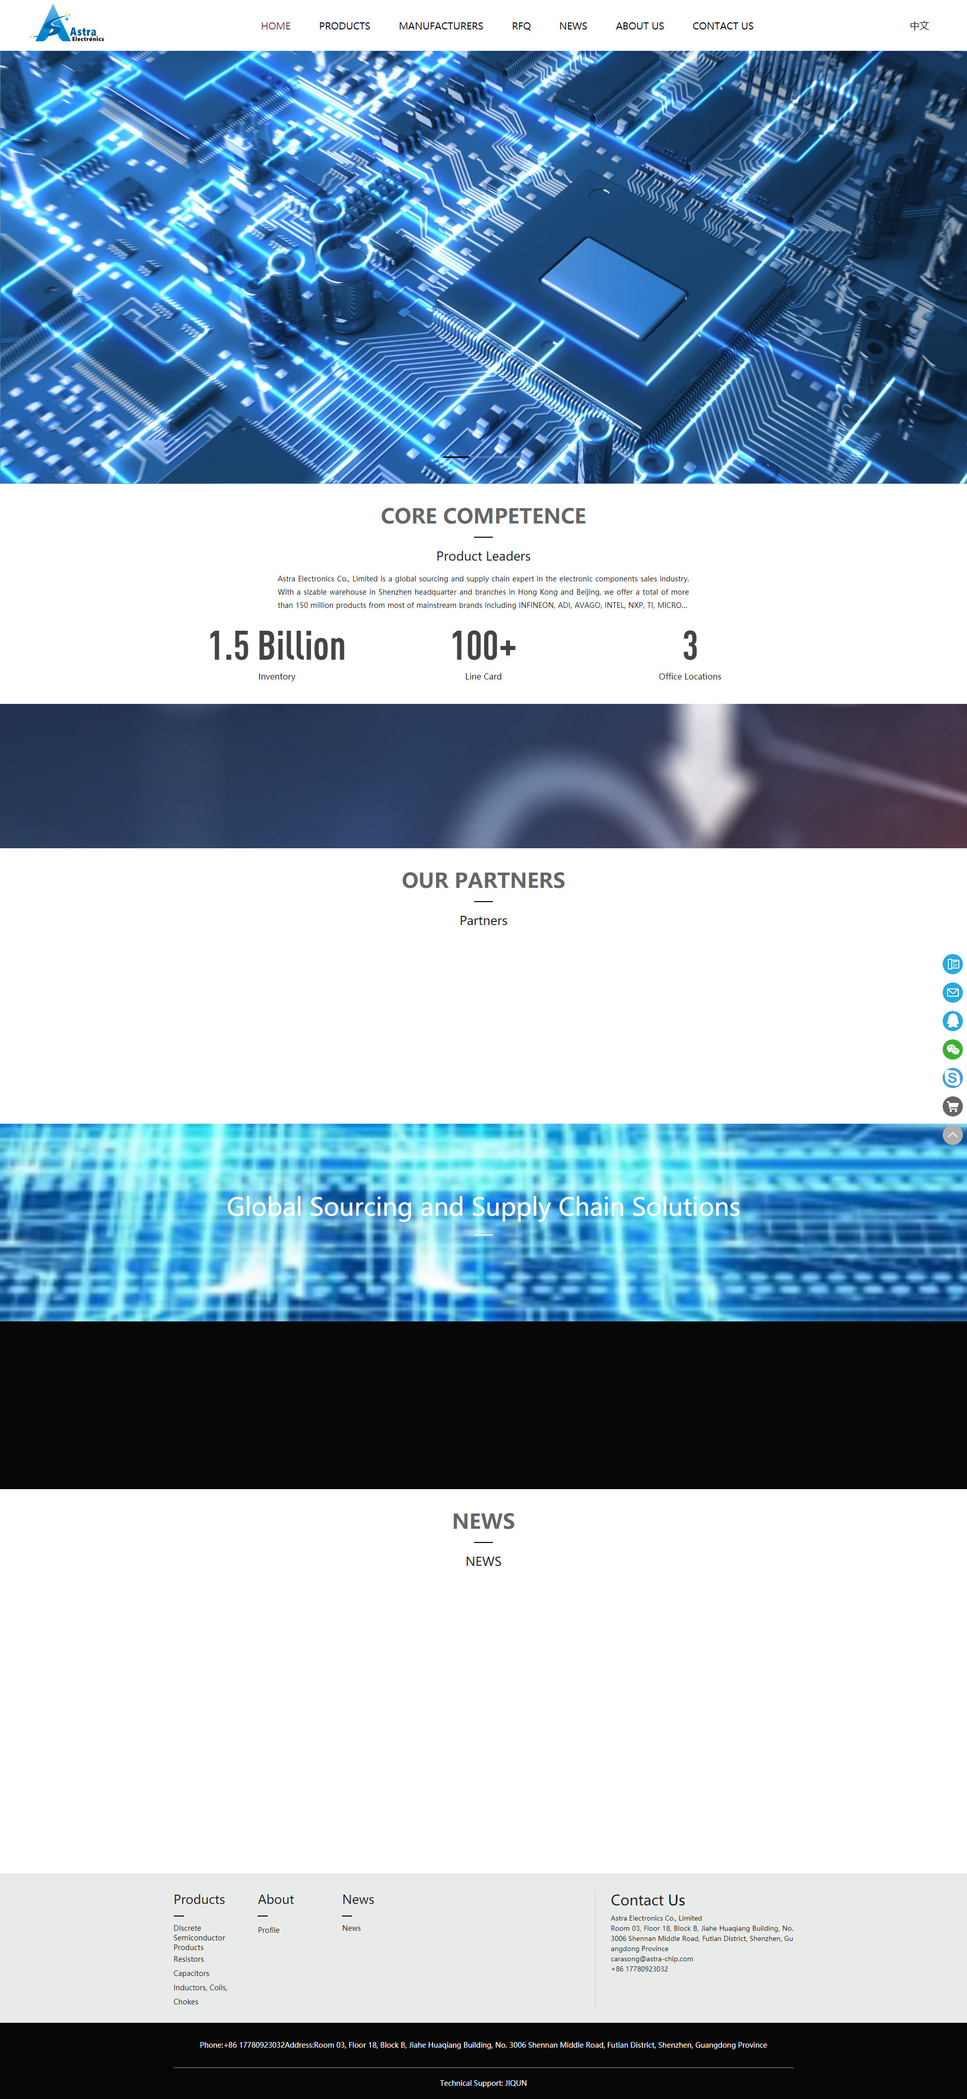Open Discrete Semiconductor Products footer link
The height and width of the screenshot is (2099, 967).
click(x=199, y=1938)
